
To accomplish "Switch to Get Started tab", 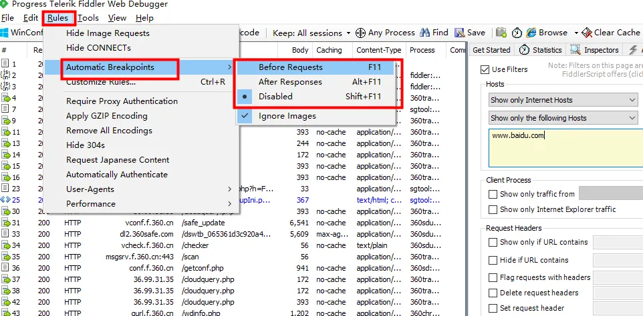I will point(491,50).
